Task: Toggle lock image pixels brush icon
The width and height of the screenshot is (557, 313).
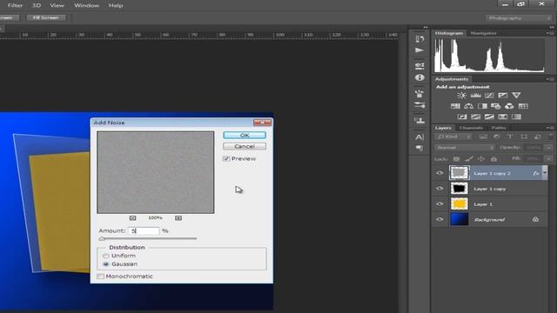Action: click(469, 159)
